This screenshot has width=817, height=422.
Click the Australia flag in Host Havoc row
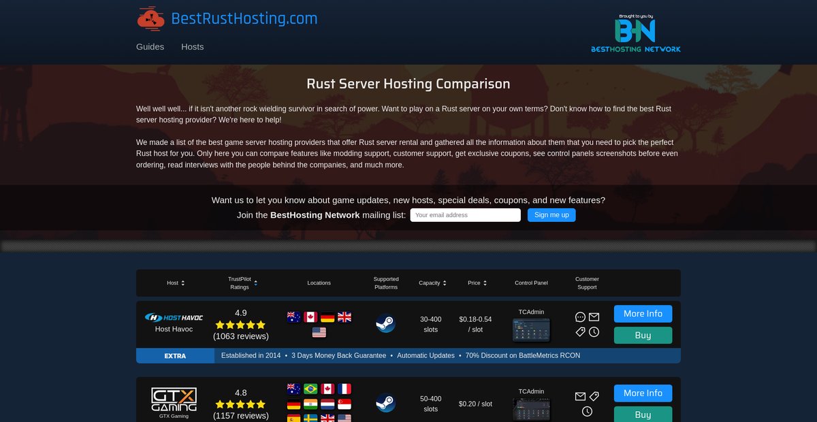[x=294, y=317]
